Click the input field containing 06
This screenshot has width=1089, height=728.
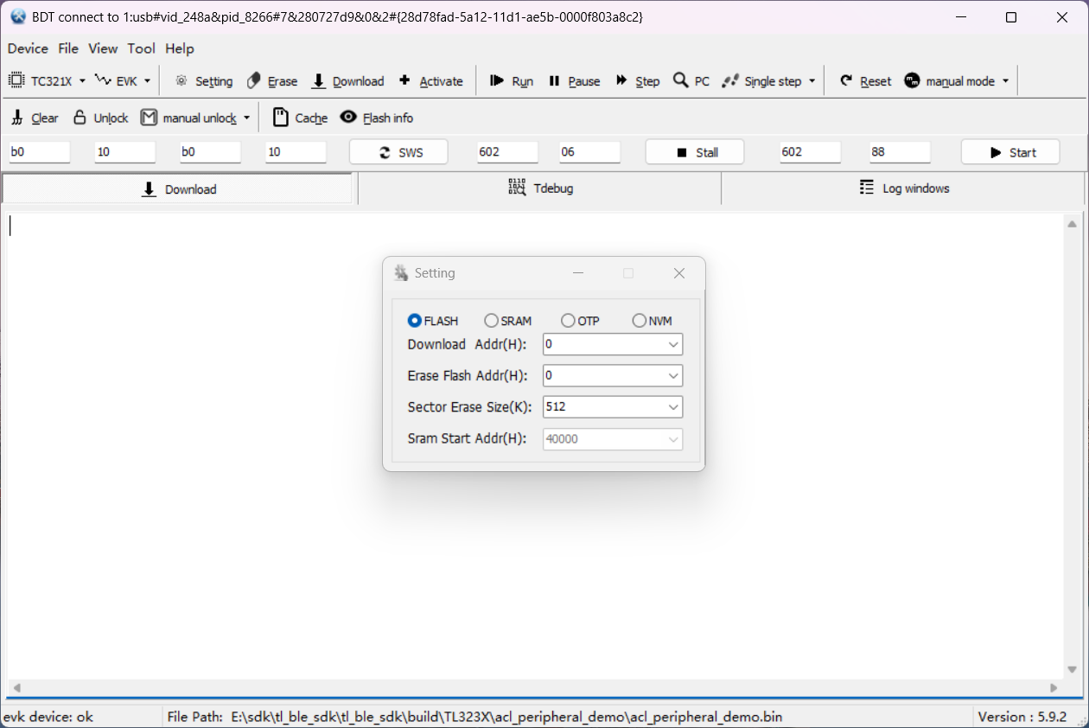[x=589, y=152]
